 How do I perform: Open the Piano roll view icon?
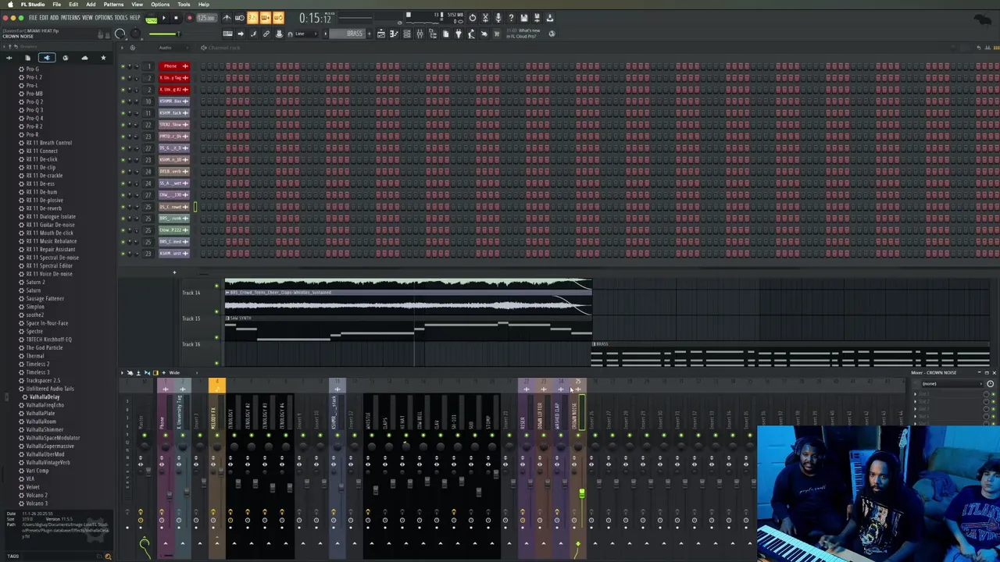(394, 34)
